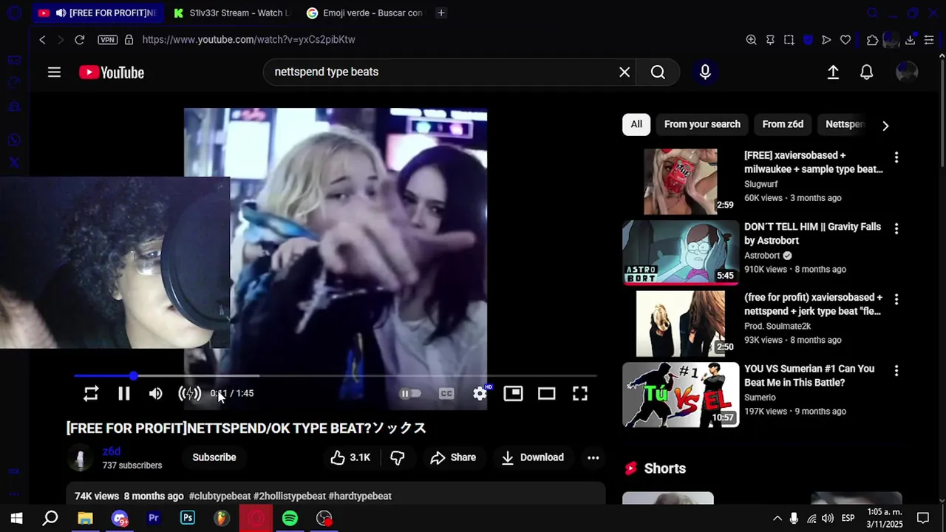
Task: Click the YouTube URL in the address bar
Action: (248, 40)
